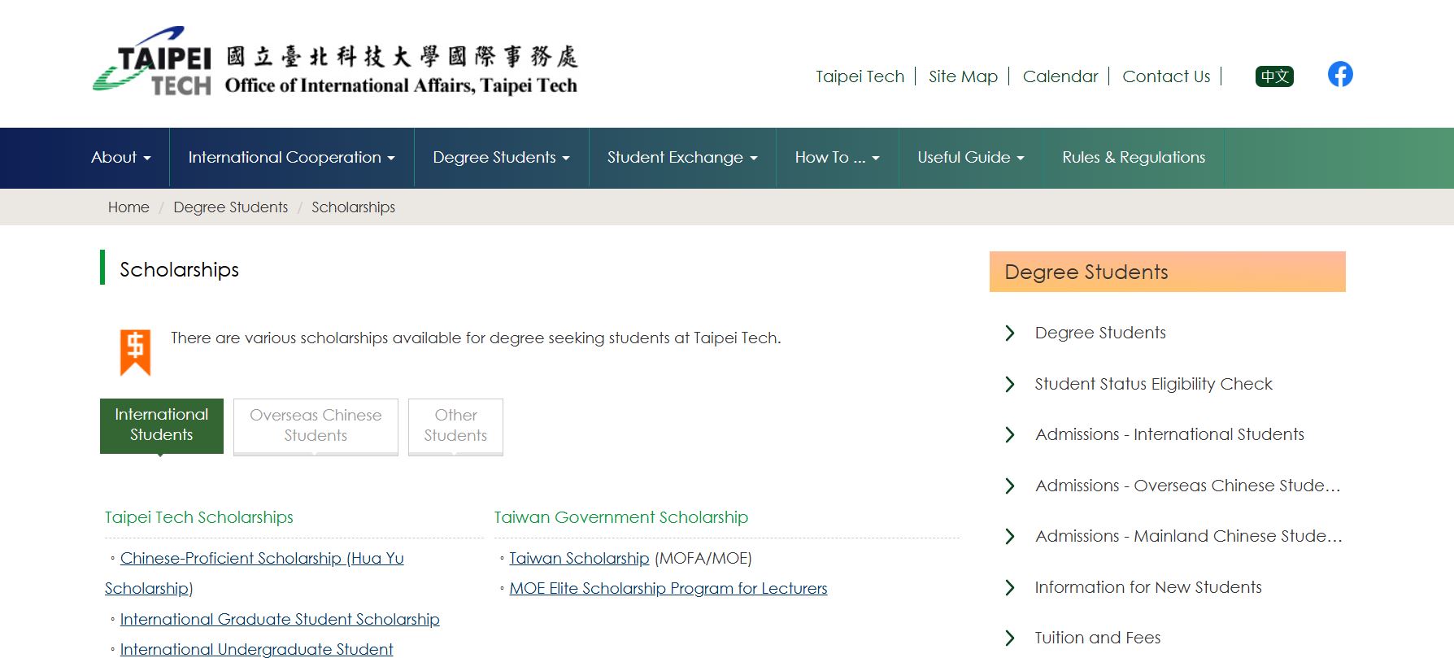Click the orange scholarship dollar ribbon icon

click(135, 352)
